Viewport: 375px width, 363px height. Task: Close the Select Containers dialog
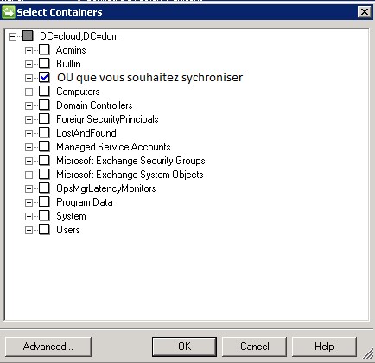click(365, 12)
